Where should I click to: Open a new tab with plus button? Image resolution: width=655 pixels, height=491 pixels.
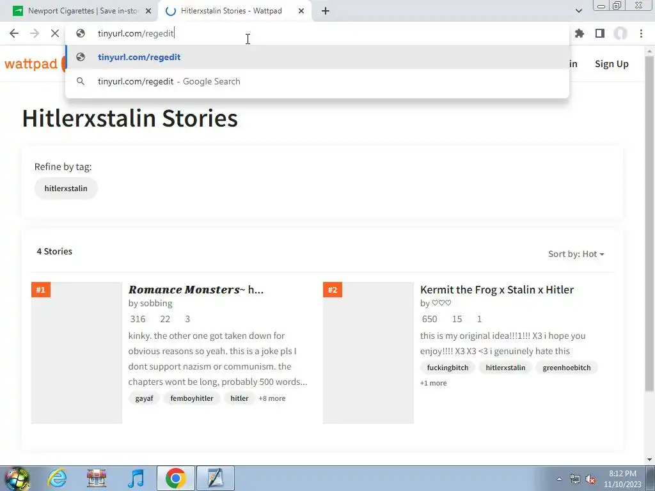point(326,11)
